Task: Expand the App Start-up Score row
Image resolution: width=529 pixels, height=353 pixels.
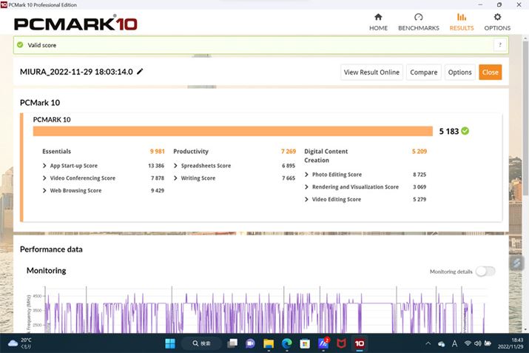Action: 73,166
